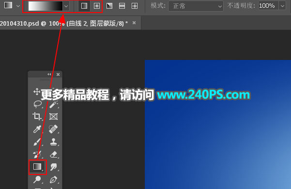Screen dimensions: 291x189
Task: Choose the Angle Gradient style
Action: point(109,6)
